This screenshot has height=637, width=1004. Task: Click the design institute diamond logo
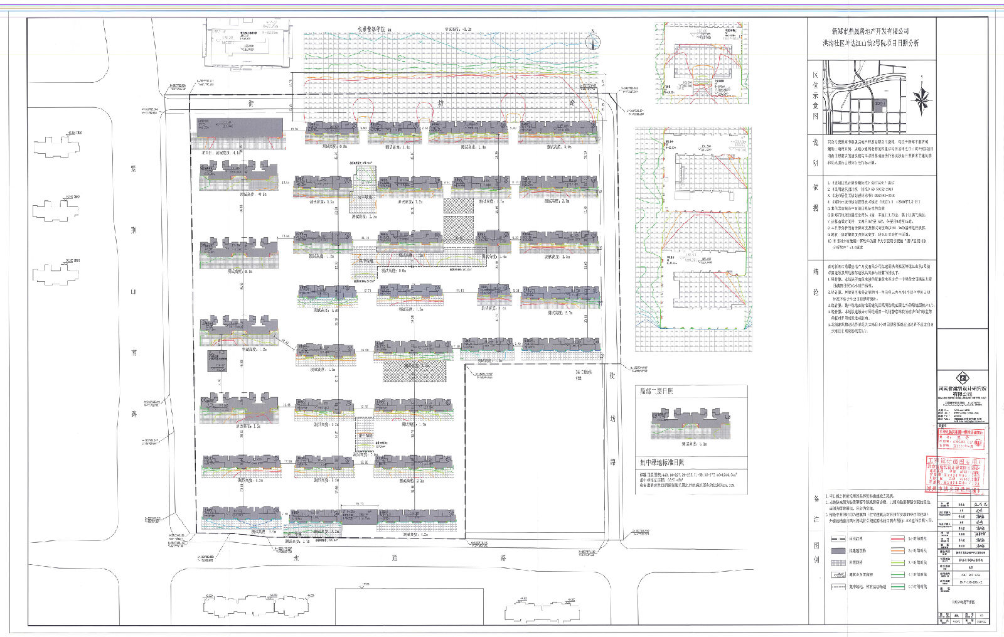[x=961, y=378]
